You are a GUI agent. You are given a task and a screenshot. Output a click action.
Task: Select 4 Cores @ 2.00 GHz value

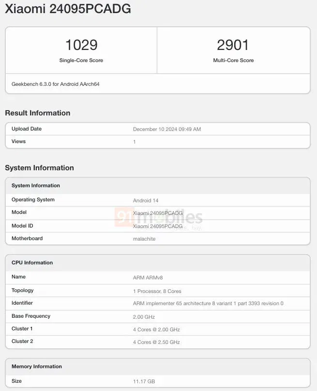(x=156, y=329)
